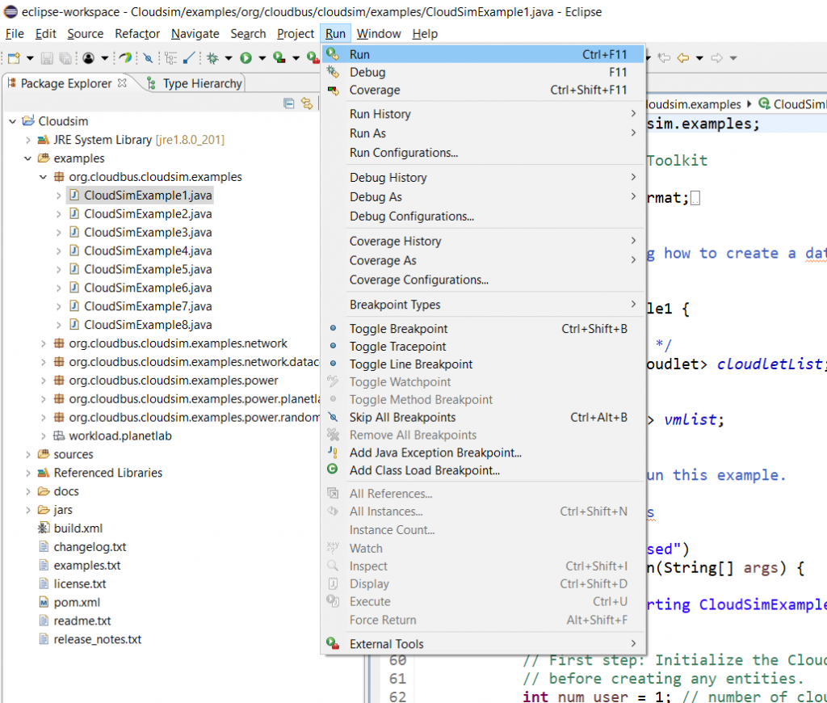Image resolution: width=827 pixels, height=703 pixels.
Task: Click the New wizard toolbar icon
Action: click(x=15, y=58)
